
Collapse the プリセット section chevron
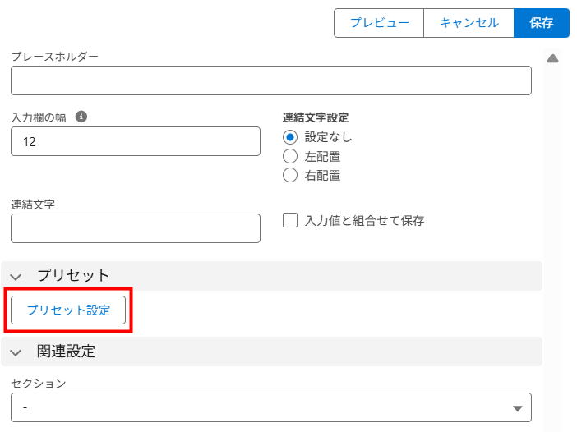point(16,276)
